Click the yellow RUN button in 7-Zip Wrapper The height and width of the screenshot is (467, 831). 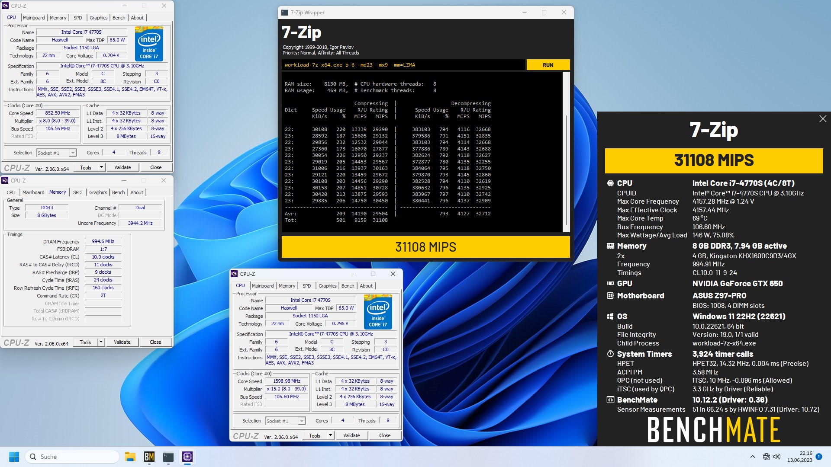pos(548,65)
